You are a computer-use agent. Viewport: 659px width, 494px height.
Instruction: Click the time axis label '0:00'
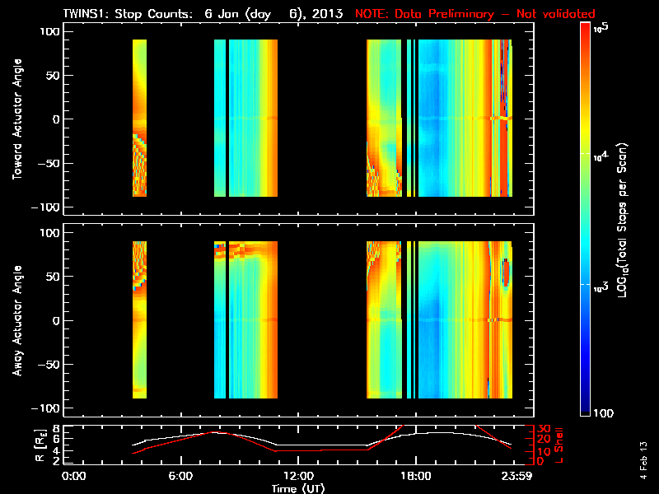[73, 476]
